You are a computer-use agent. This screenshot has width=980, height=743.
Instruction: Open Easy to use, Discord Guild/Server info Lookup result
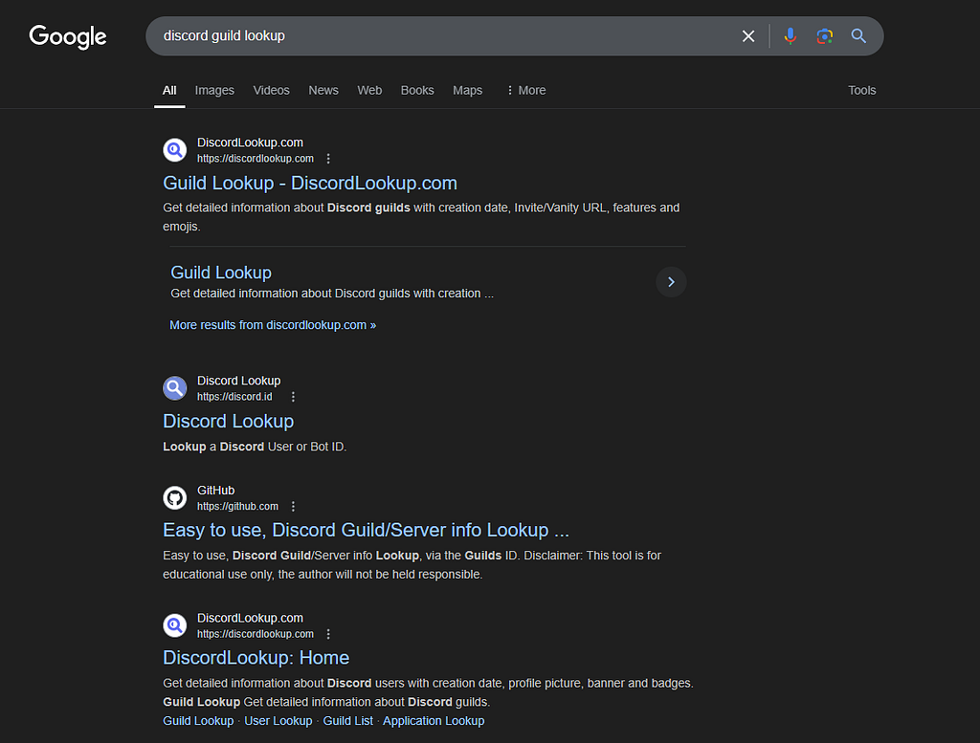point(367,530)
